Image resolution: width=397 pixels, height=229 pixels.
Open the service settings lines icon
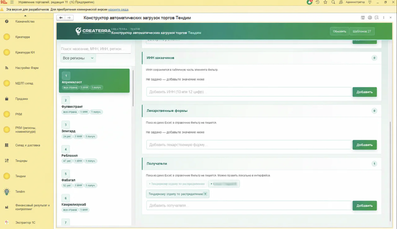tap(370, 2)
